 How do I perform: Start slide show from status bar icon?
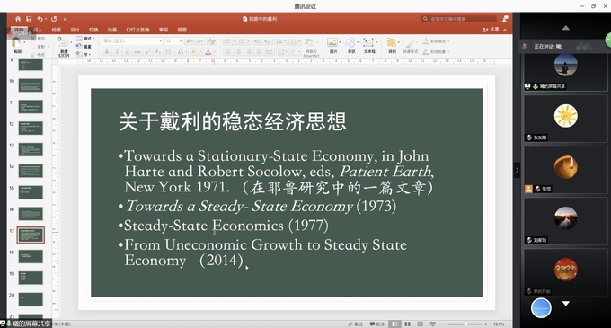432,324
